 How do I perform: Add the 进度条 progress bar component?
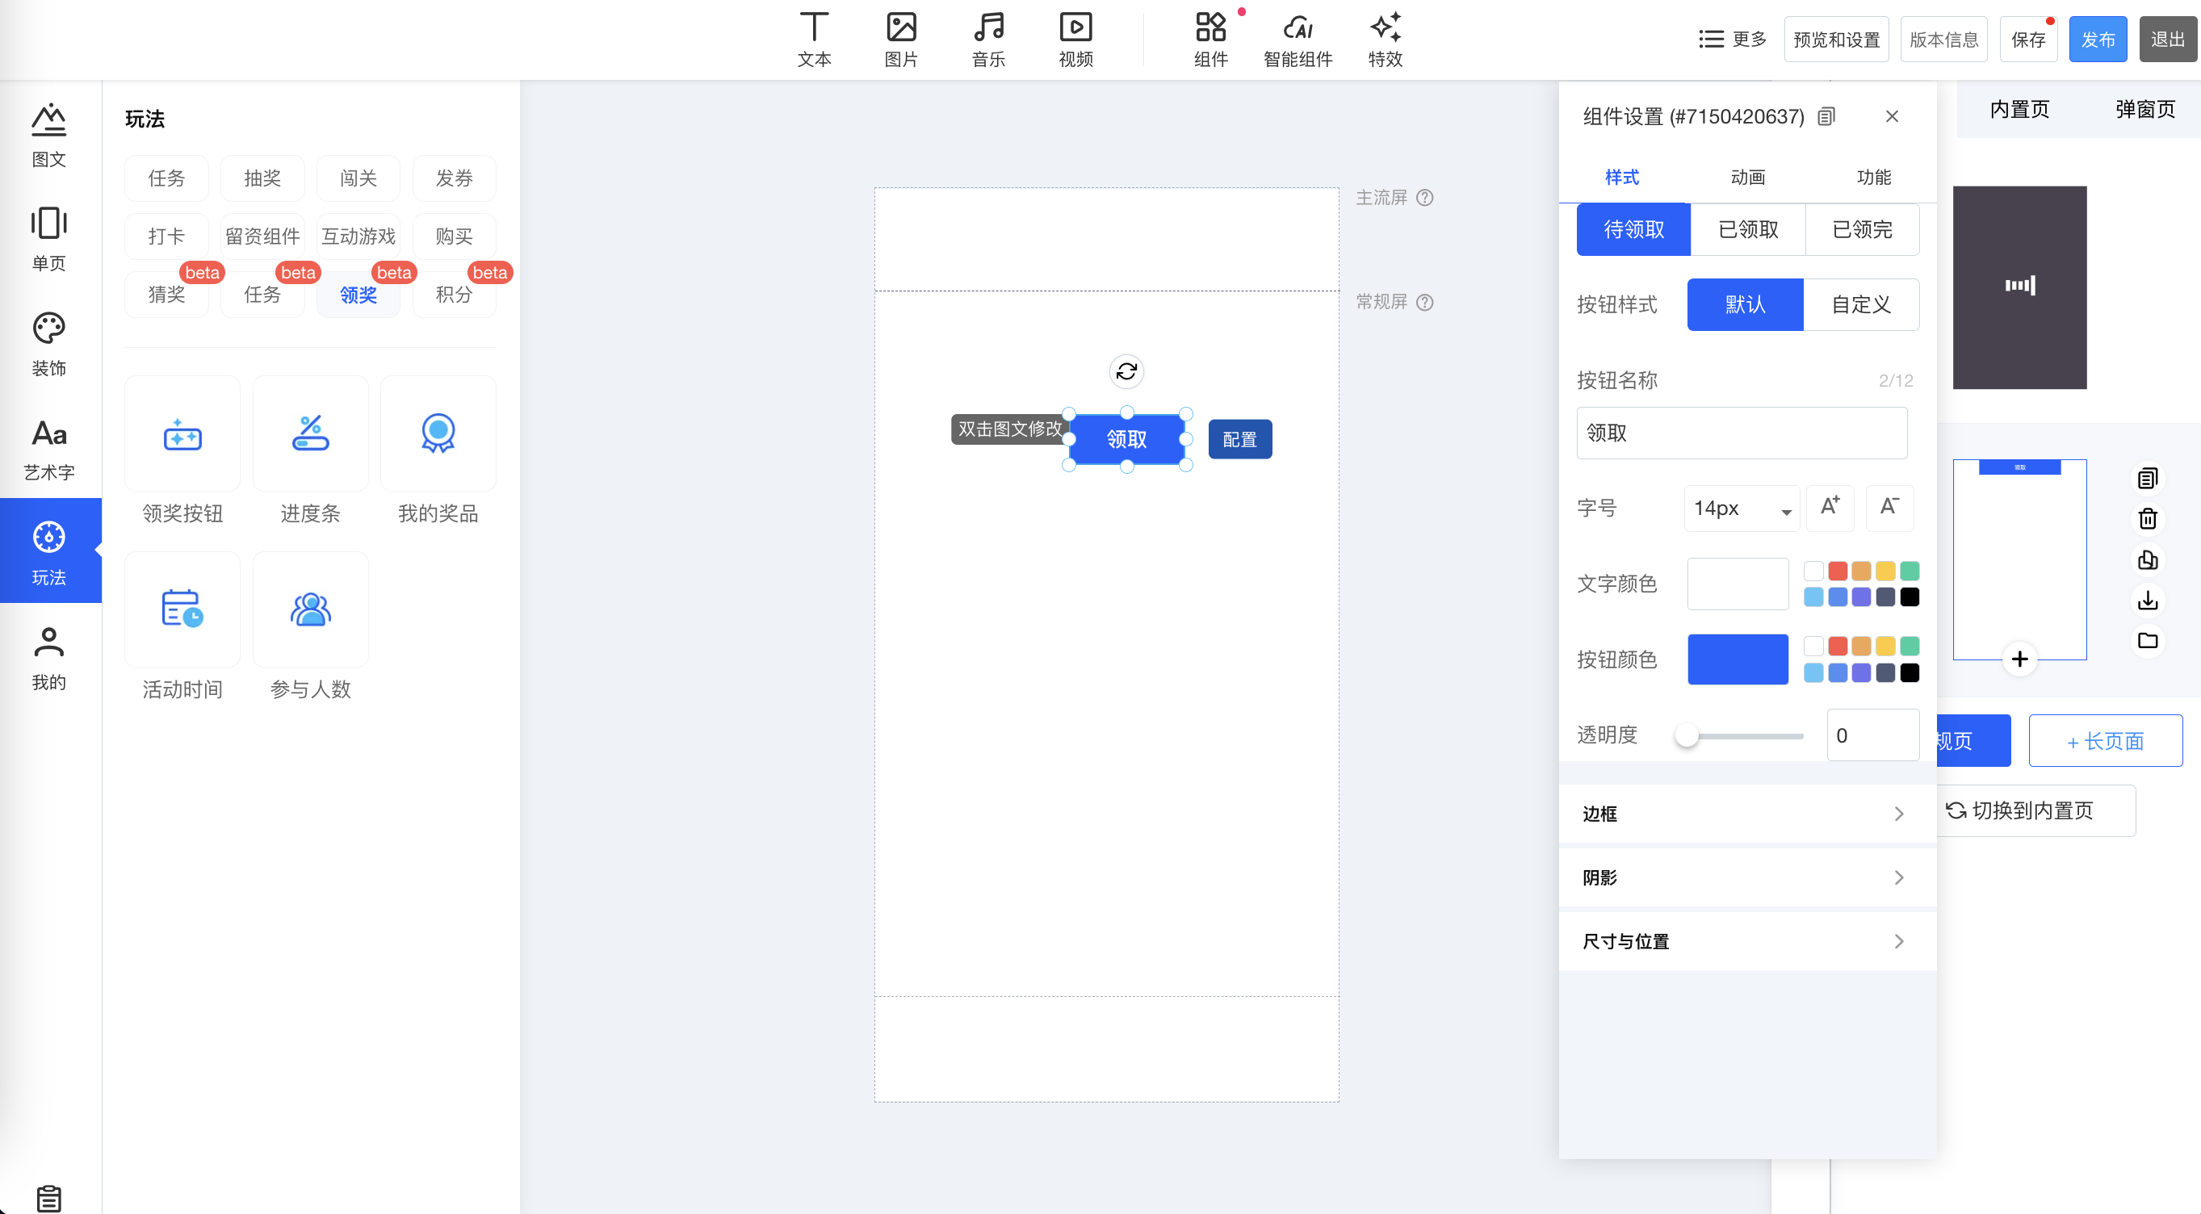click(310, 435)
